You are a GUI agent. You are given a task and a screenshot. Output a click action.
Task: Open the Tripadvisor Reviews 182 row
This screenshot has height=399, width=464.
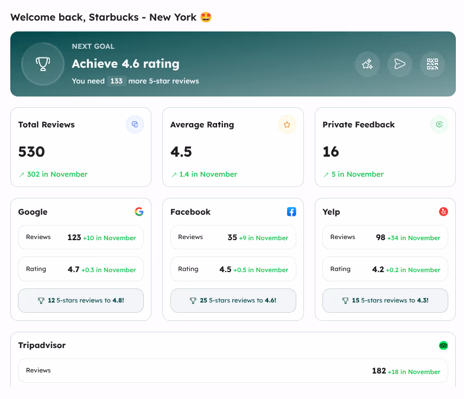[x=233, y=371]
